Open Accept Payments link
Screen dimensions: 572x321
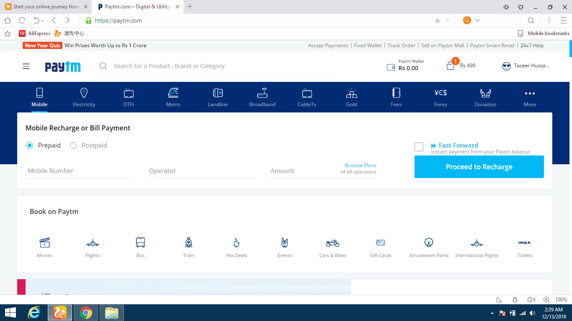328,46
